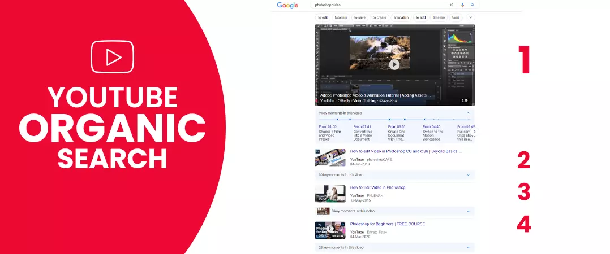Select the 'to add' suggestion chip
Viewport: 610px width, 254px height.
tap(420, 17)
